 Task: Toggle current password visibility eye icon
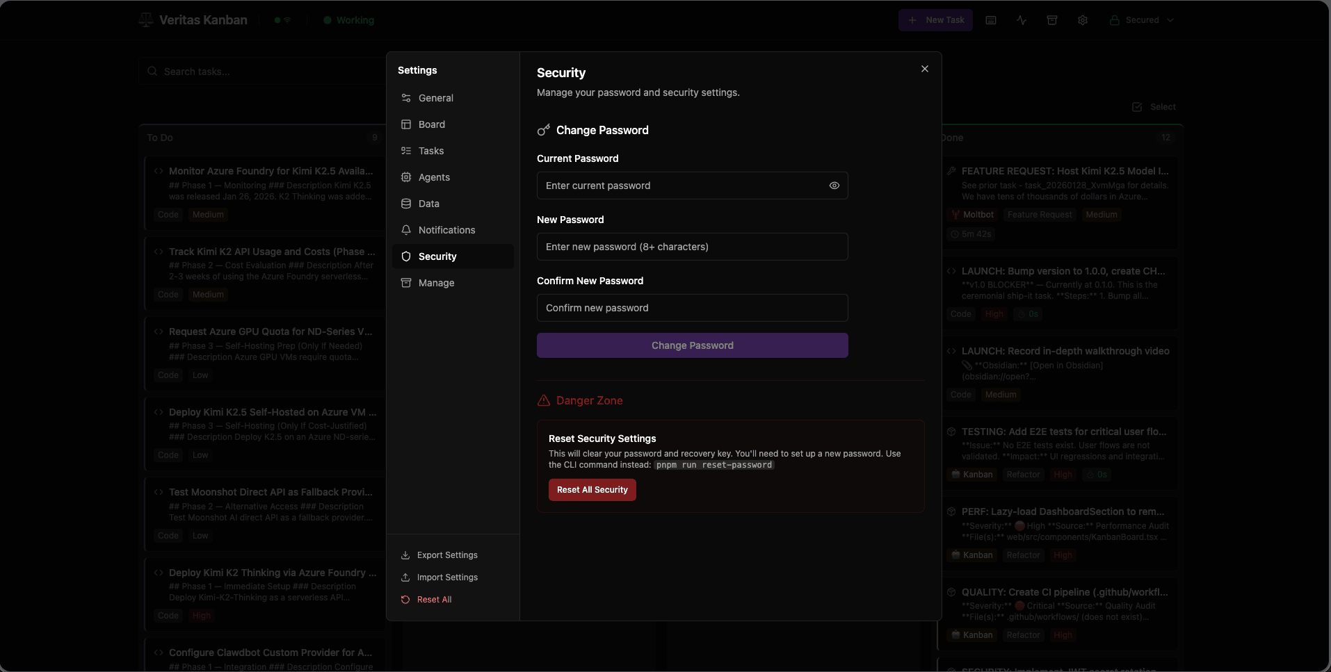[834, 186]
